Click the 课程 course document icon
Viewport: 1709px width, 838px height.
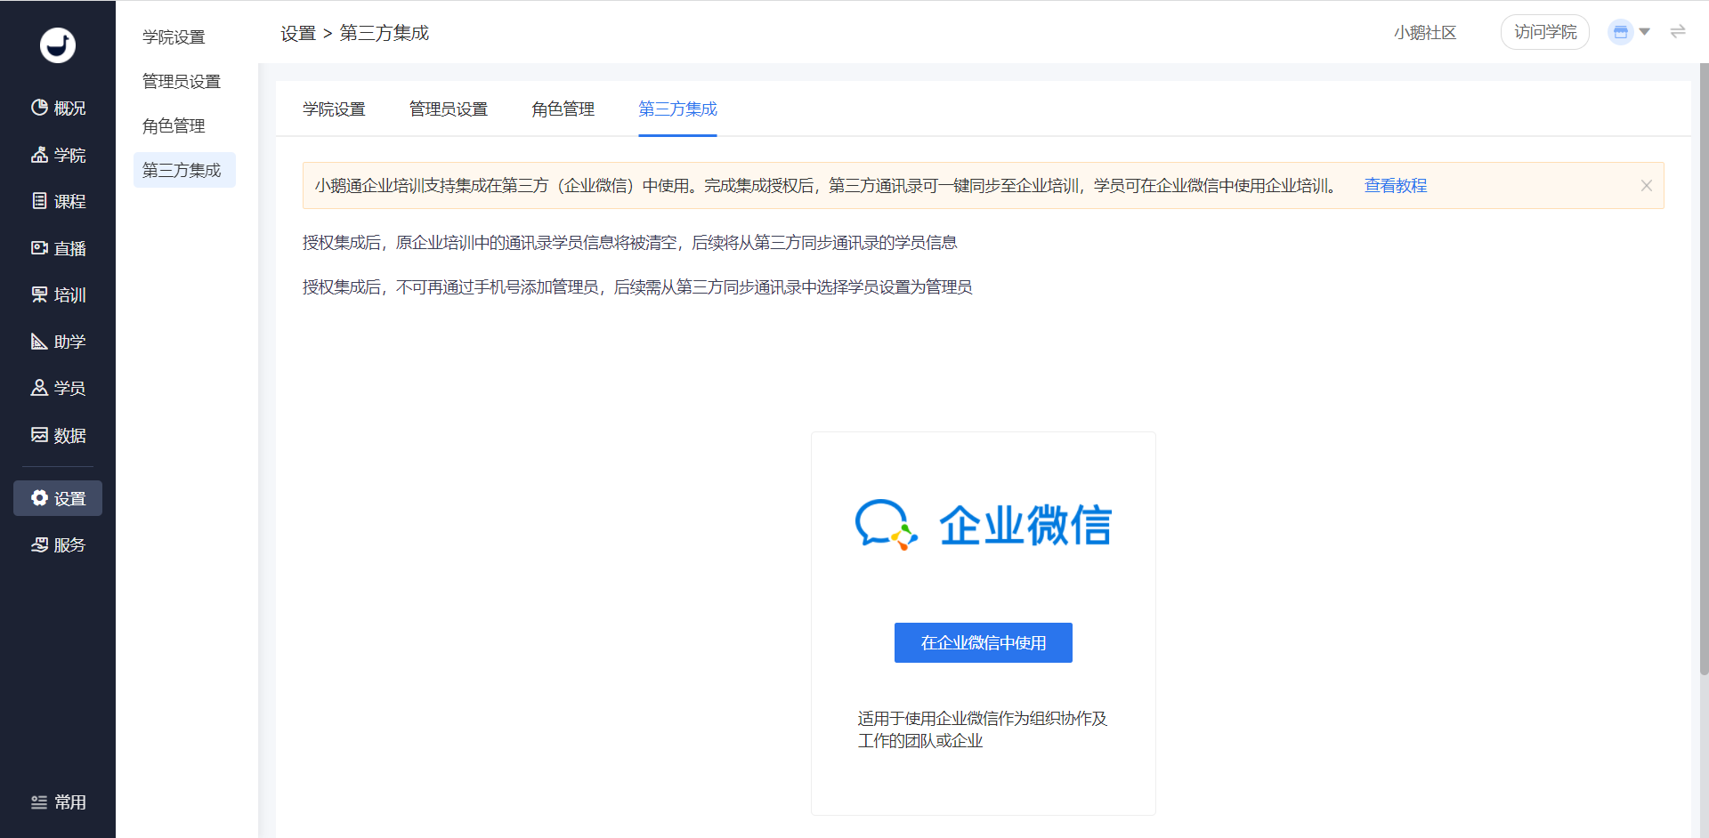(39, 201)
